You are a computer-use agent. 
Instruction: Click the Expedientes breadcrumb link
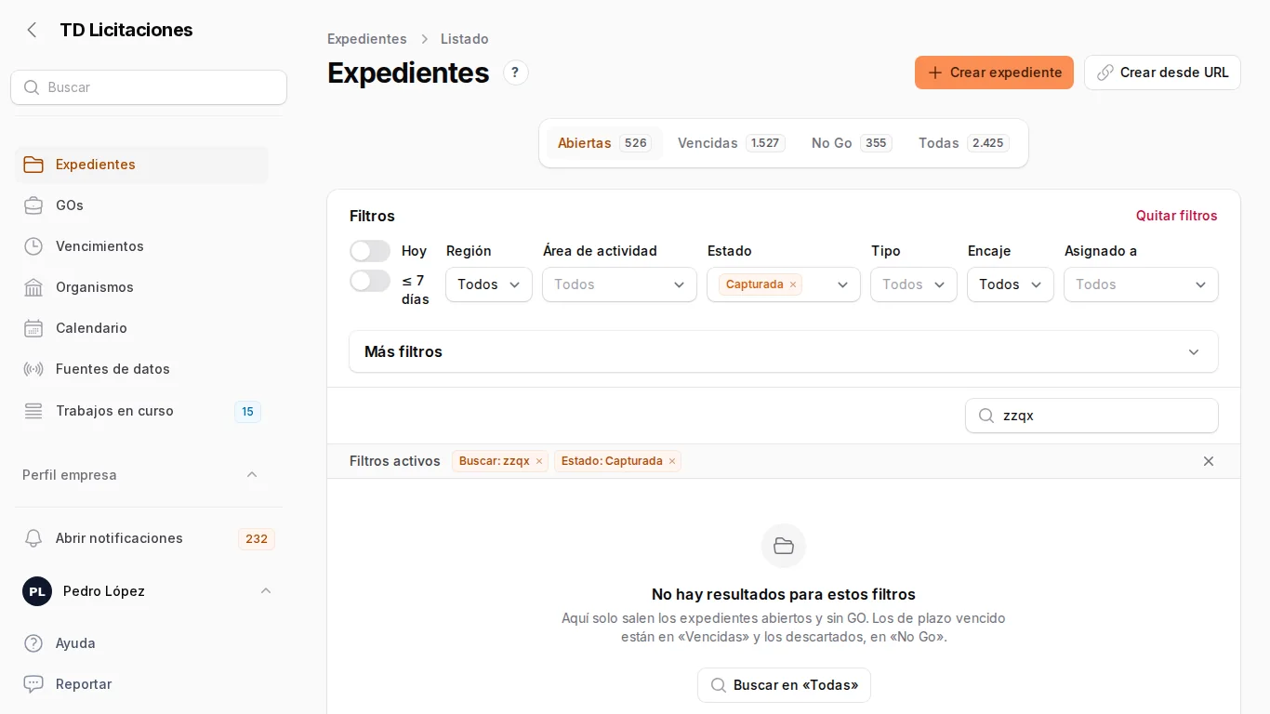(x=367, y=39)
